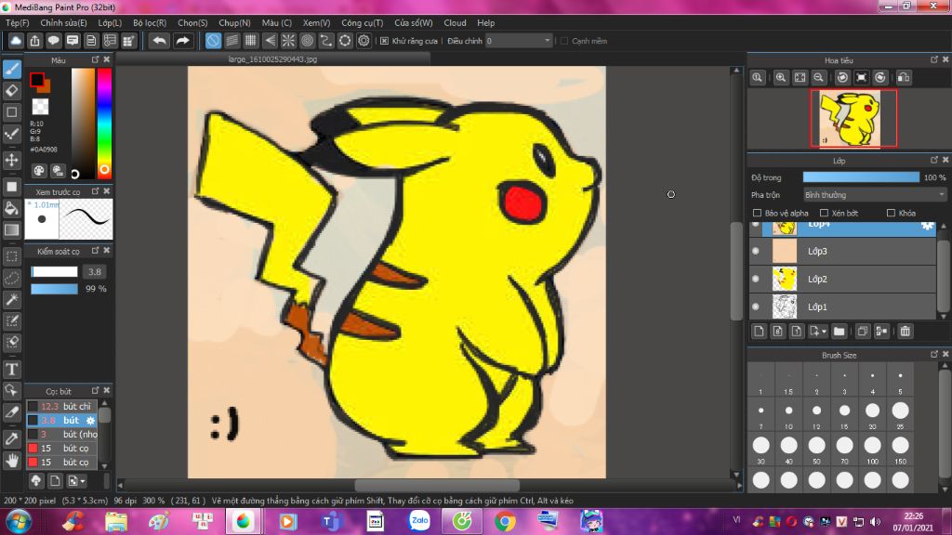
Task: Open the Bộ lọc(R) menu
Action: tap(150, 22)
